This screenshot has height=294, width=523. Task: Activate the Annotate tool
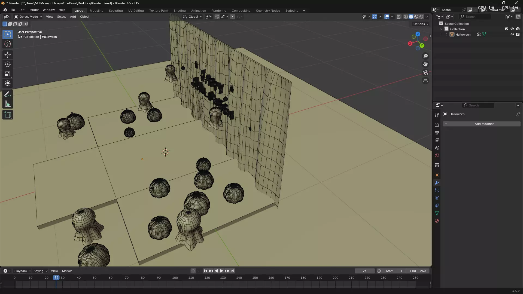8,94
